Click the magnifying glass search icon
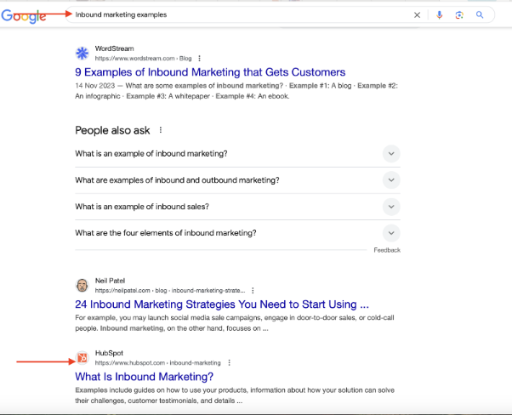The height and width of the screenshot is (415, 512). click(480, 14)
